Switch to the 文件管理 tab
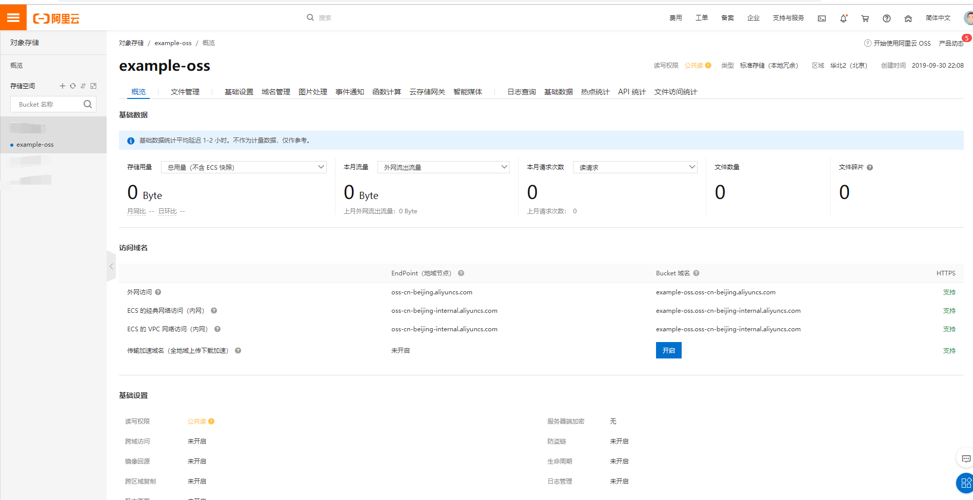The height and width of the screenshot is (500, 973). [185, 92]
